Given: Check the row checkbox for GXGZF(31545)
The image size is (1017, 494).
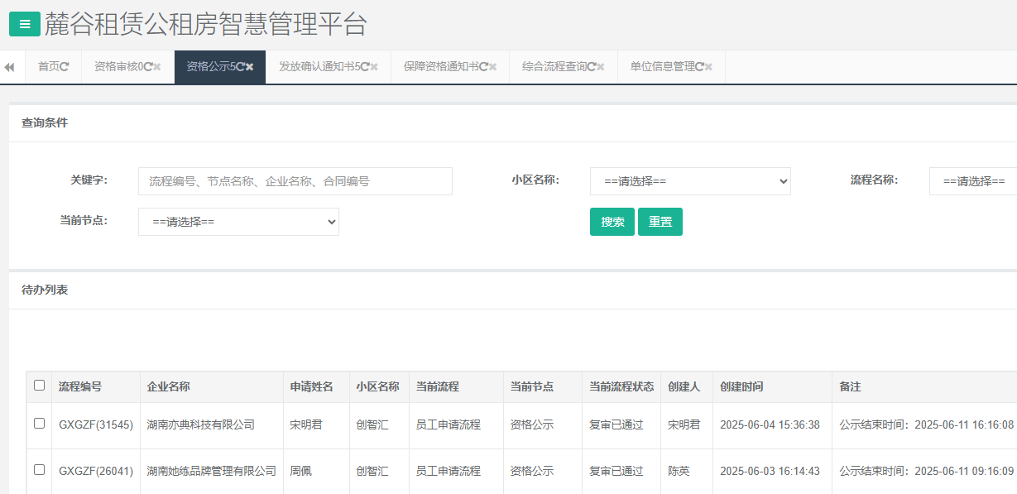Looking at the screenshot, I should [39, 424].
